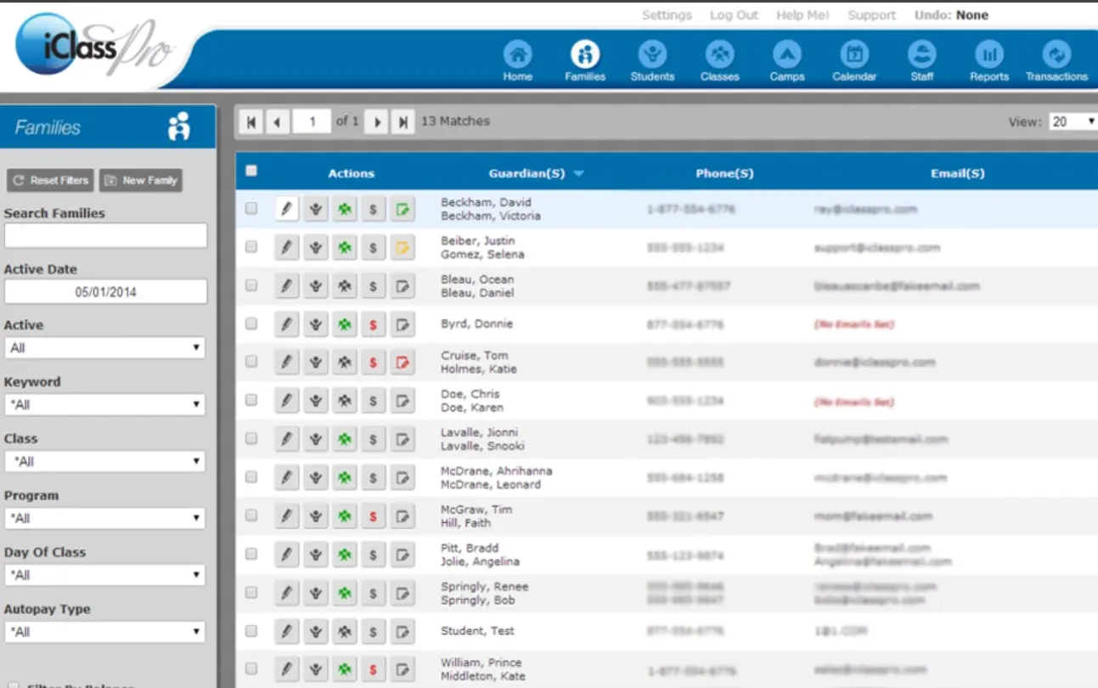Check the row checkbox for Doe, Chris

251,400
